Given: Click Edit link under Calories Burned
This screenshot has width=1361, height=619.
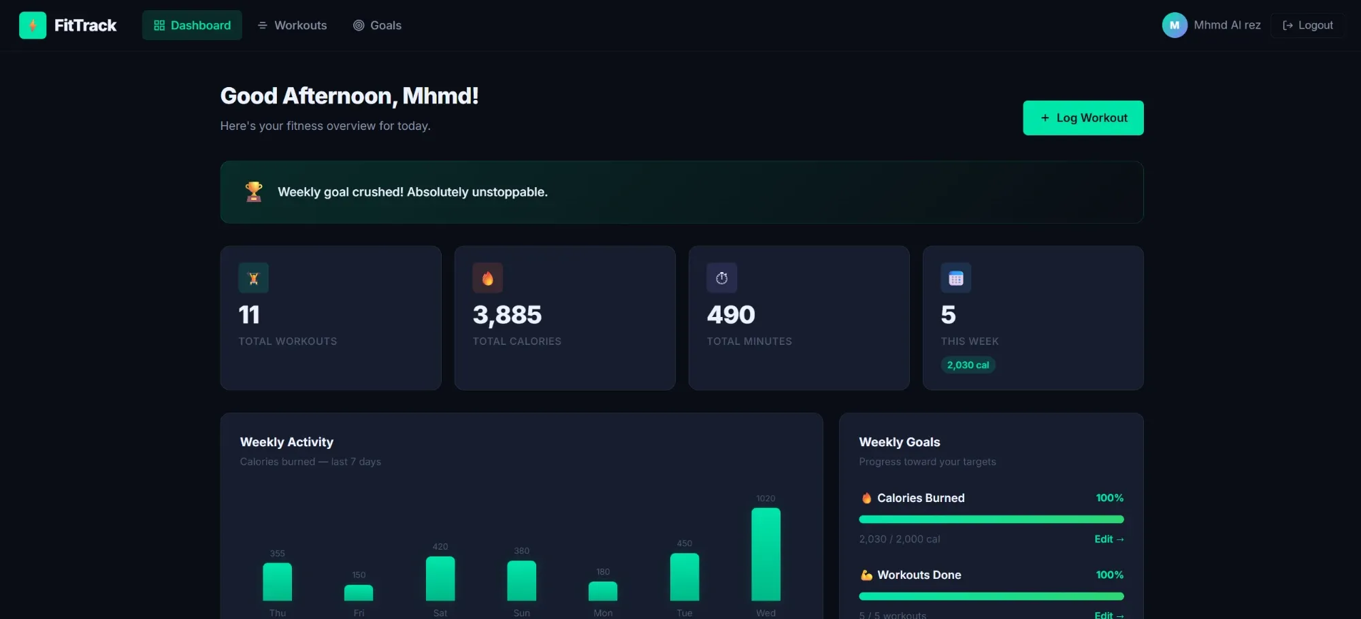Looking at the screenshot, I should click(1109, 539).
